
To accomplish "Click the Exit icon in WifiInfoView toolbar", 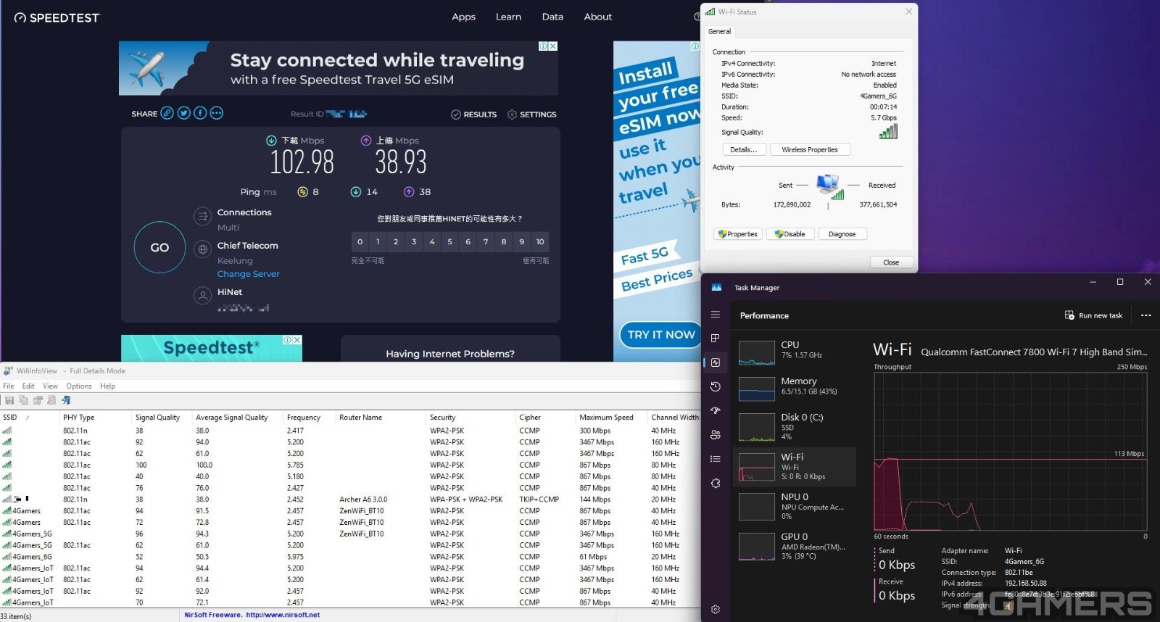I will tap(66, 400).
